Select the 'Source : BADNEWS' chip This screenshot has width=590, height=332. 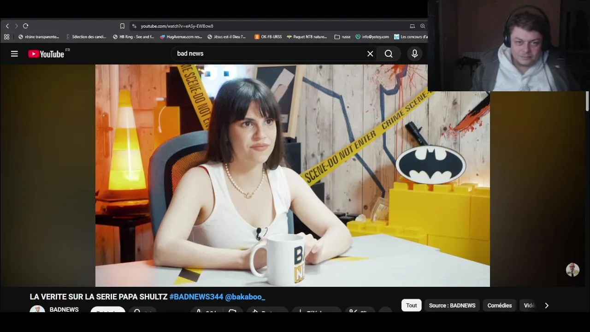click(x=452, y=305)
